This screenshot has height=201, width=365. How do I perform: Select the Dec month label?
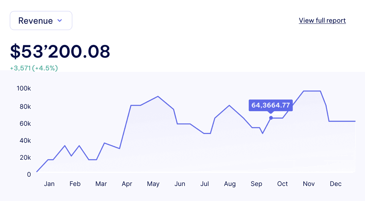(336, 184)
